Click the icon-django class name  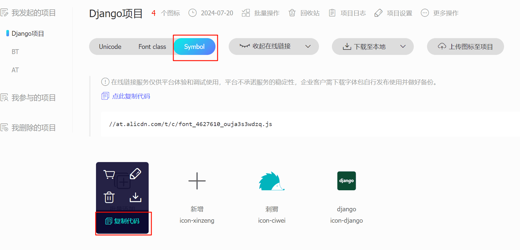[x=346, y=221]
